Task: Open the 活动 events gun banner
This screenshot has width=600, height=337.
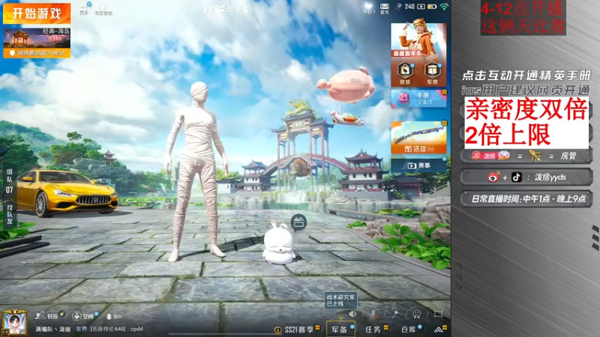Action: (418, 138)
